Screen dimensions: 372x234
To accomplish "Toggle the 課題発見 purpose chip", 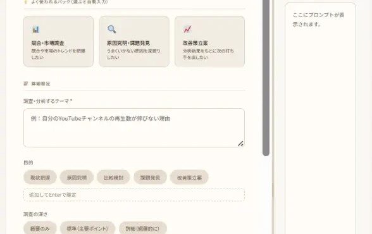I will [150, 177].
